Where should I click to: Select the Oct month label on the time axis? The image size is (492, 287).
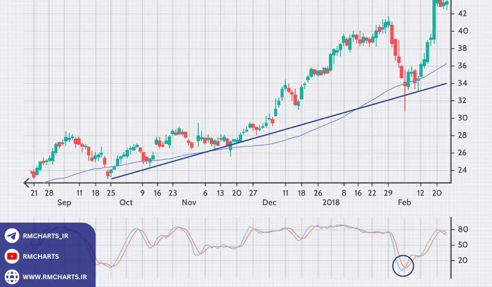(126, 203)
